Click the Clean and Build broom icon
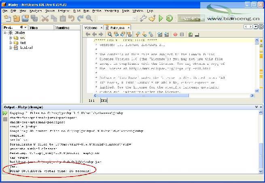This screenshot has height=183, width=265. click(152, 18)
